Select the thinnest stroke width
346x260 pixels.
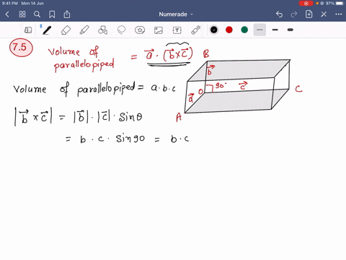[x=259, y=30]
